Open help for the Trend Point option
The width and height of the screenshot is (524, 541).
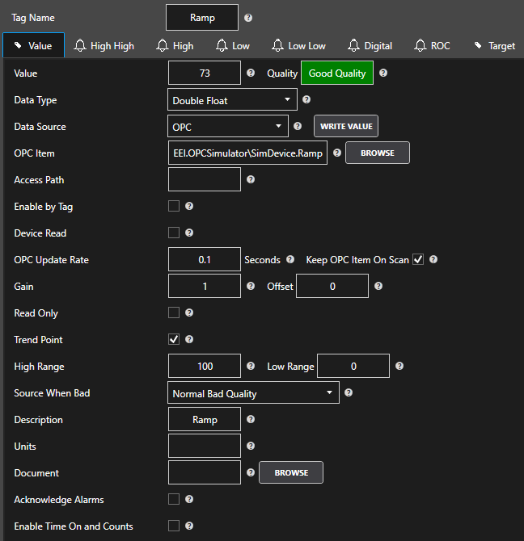pos(189,340)
